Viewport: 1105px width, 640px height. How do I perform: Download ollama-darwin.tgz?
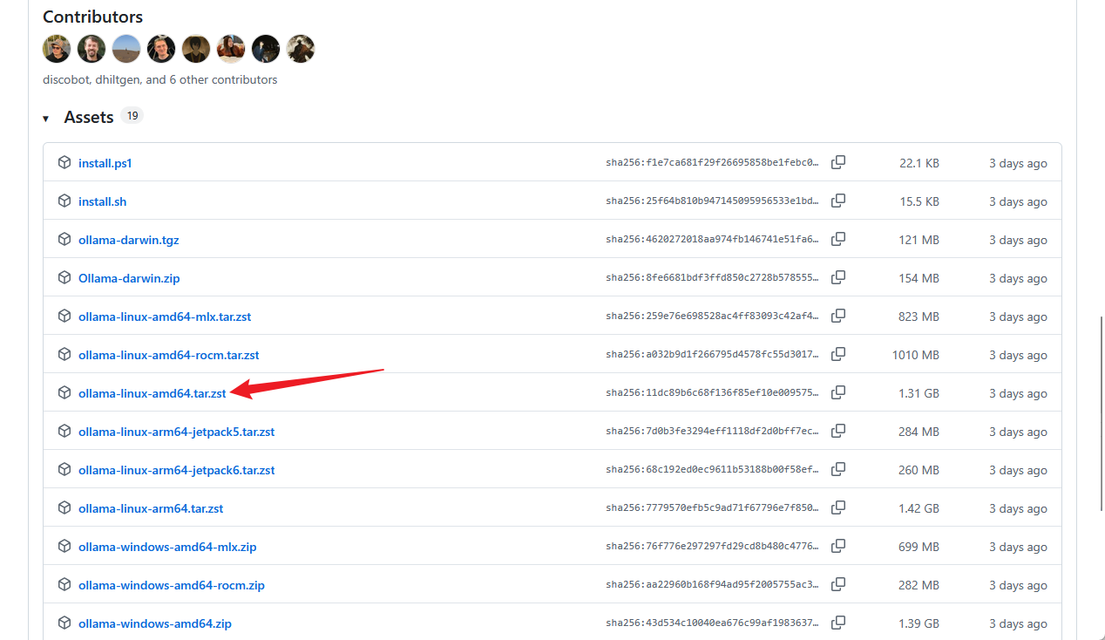[128, 240]
